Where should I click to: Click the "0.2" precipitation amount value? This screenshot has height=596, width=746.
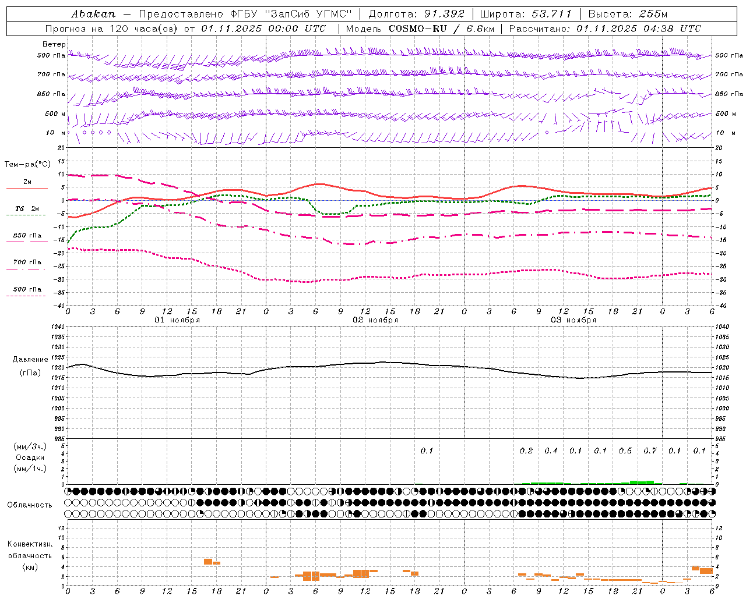(526, 451)
